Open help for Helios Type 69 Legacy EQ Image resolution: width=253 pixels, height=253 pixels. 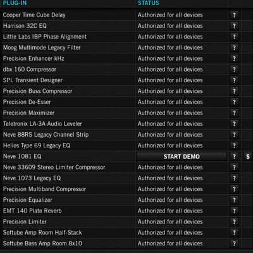(x=234, y=145)
